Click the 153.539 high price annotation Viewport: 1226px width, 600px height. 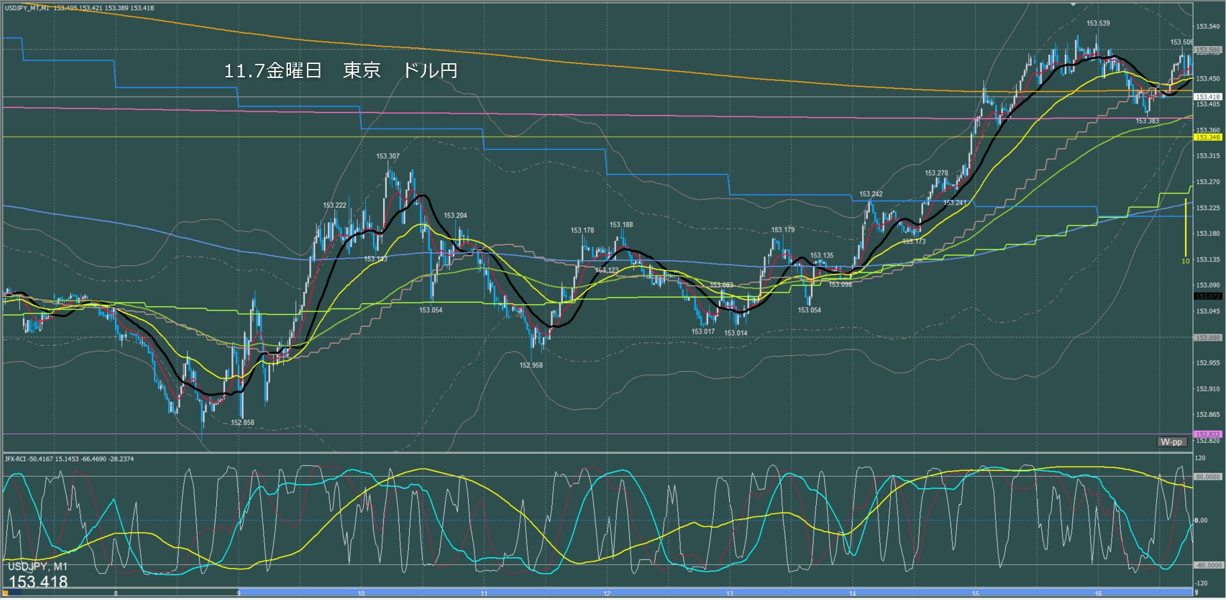click(x=1097, y=24)
